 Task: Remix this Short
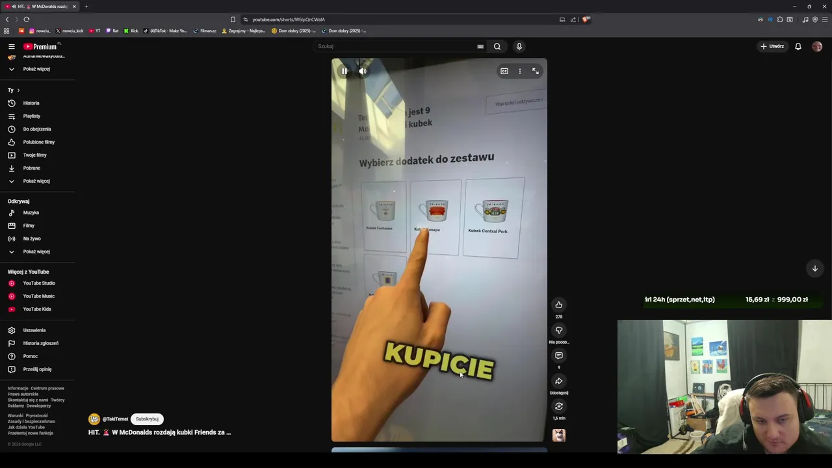(558, 406)
